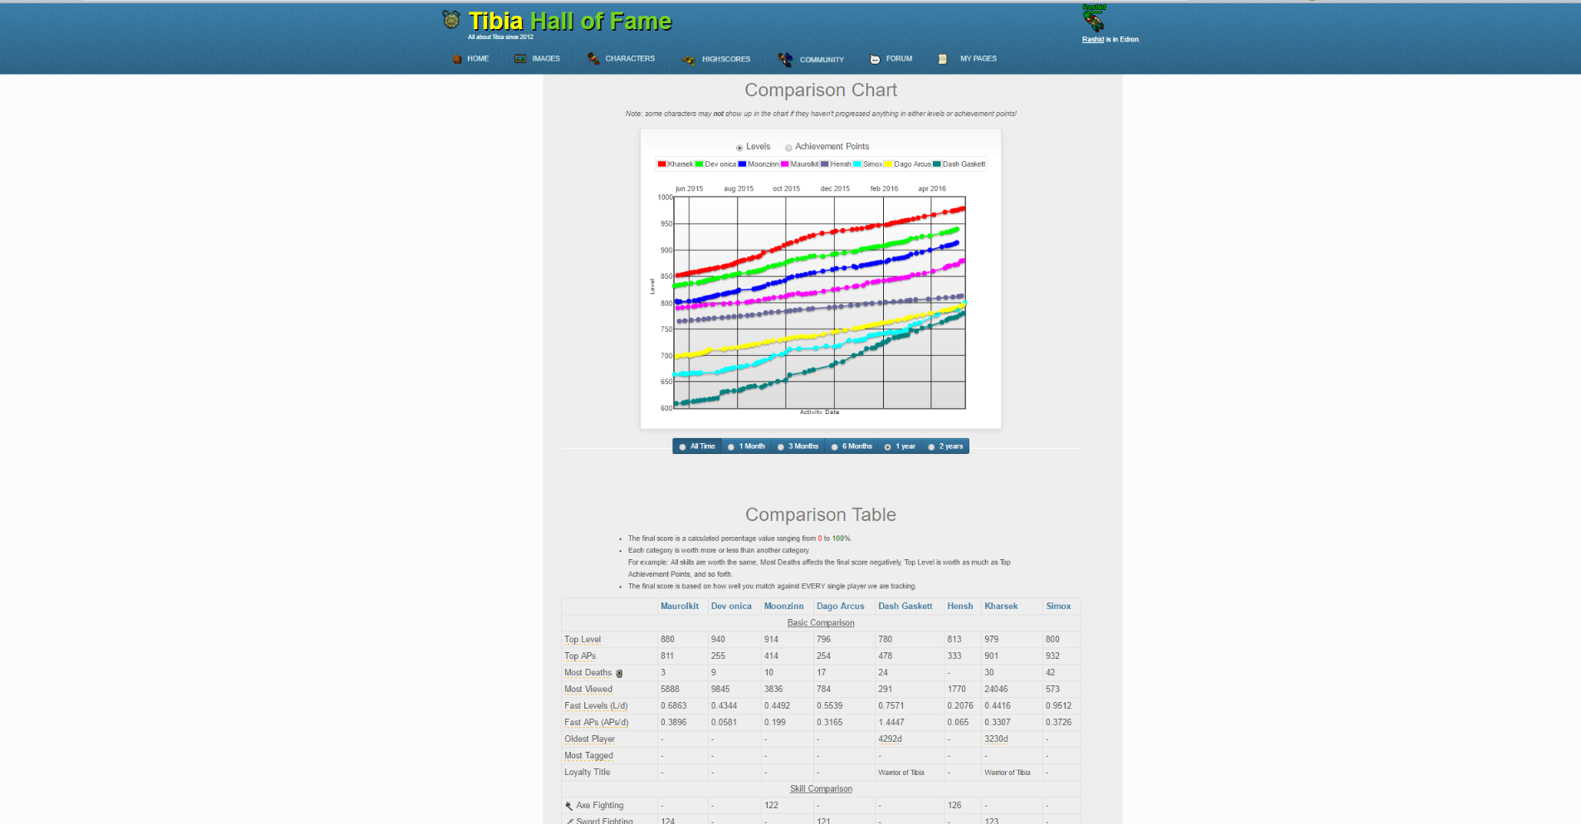1581x824 pixels.
Task: Select the Achievement Points radio button
Action: (788, 148)
